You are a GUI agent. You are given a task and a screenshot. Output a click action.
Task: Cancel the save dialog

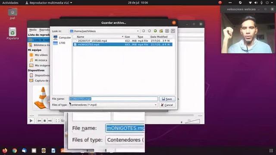coord(167,105)
